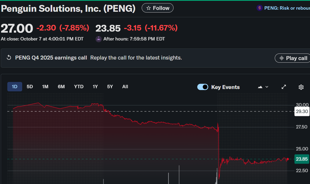Click the purple dollar icon near PENG headline
This screenshot has width=310, height=184.
point(259,8)
